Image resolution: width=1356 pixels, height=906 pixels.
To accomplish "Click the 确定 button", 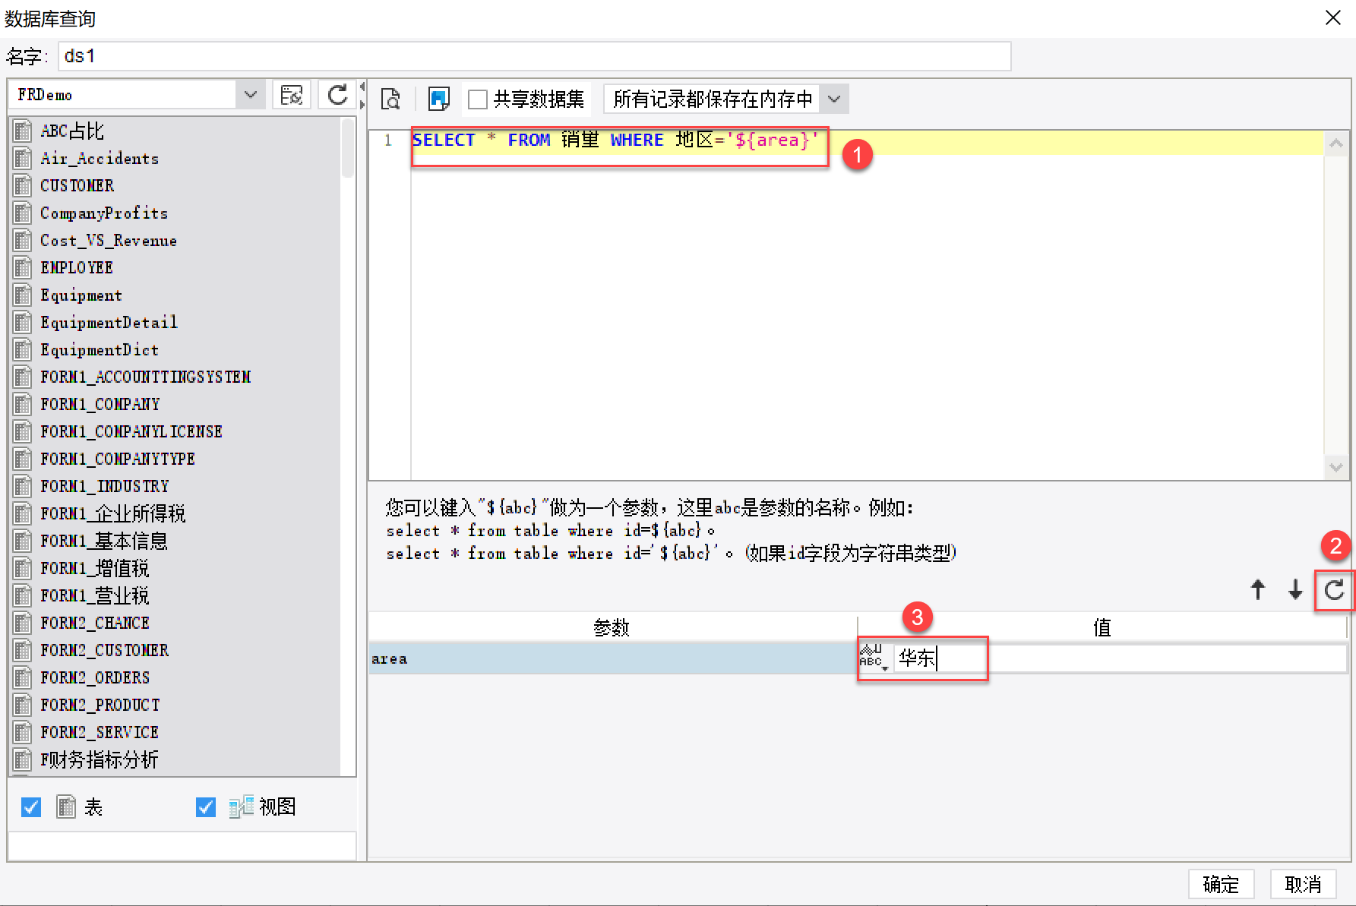I will point(1221,884).
